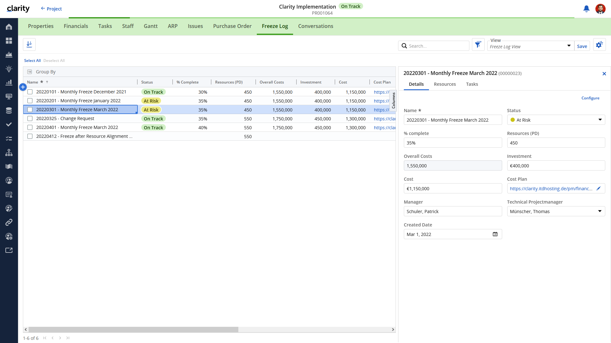Click the Save view button
Viewport: 611px width, 343px height.
[582, 46]
